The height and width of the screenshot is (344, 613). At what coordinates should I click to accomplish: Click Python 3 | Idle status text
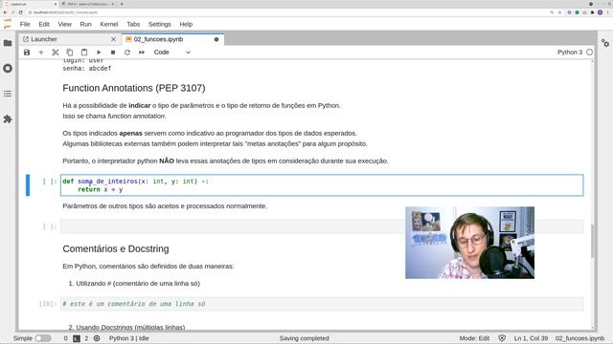point(129,338)
